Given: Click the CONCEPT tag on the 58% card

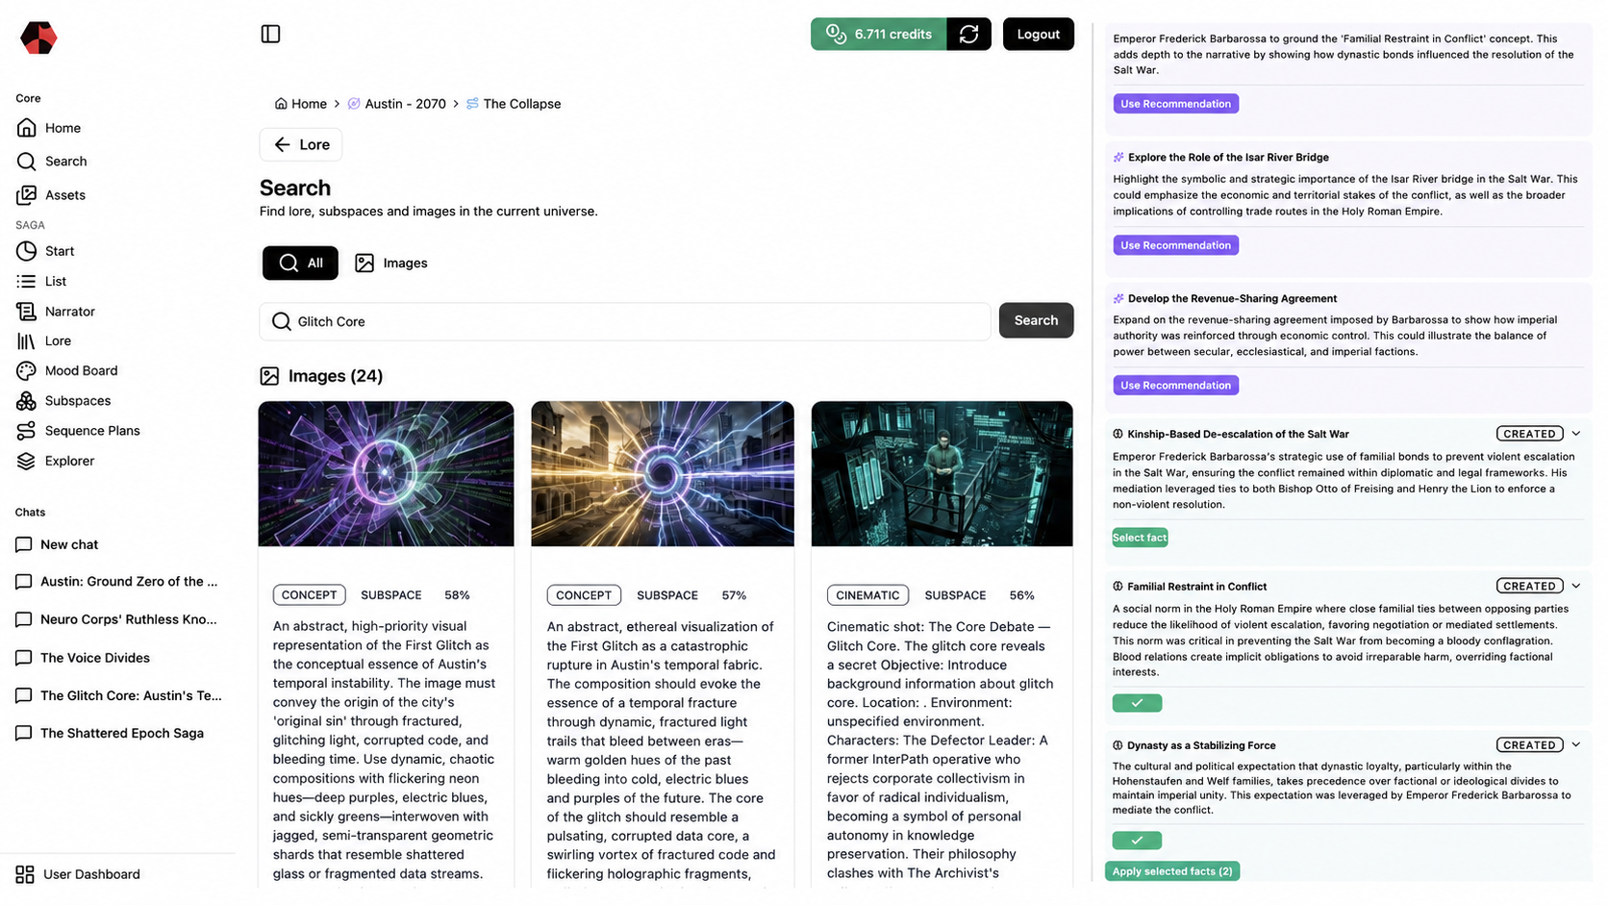Looking at the screenshot, I should [x=309, y=595].
